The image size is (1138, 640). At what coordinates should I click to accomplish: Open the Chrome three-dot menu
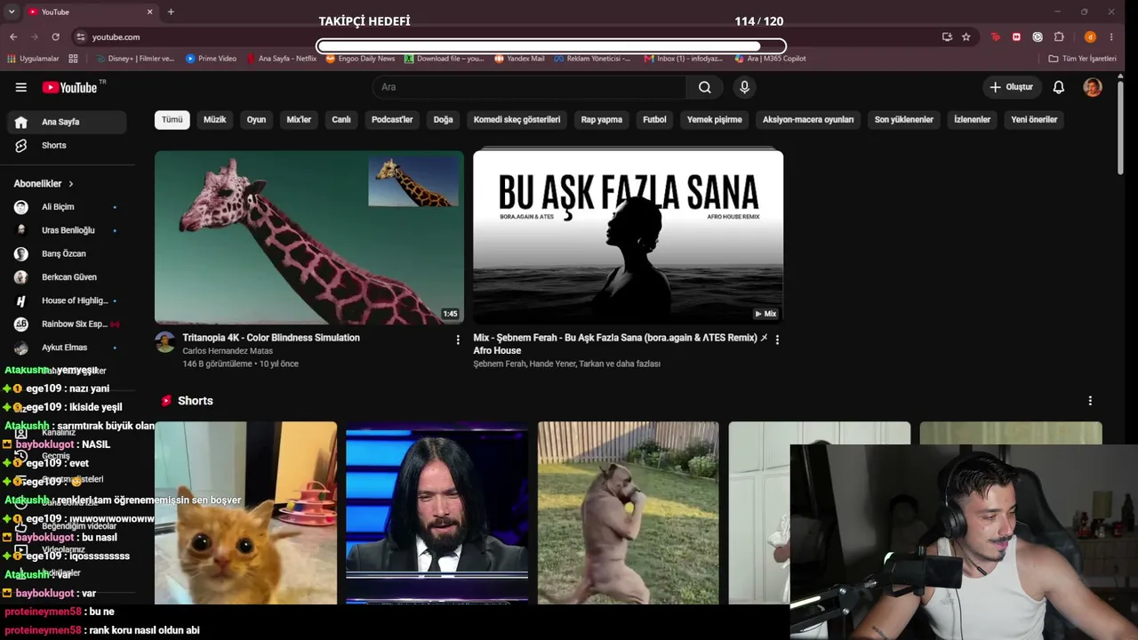(1111, 36)
